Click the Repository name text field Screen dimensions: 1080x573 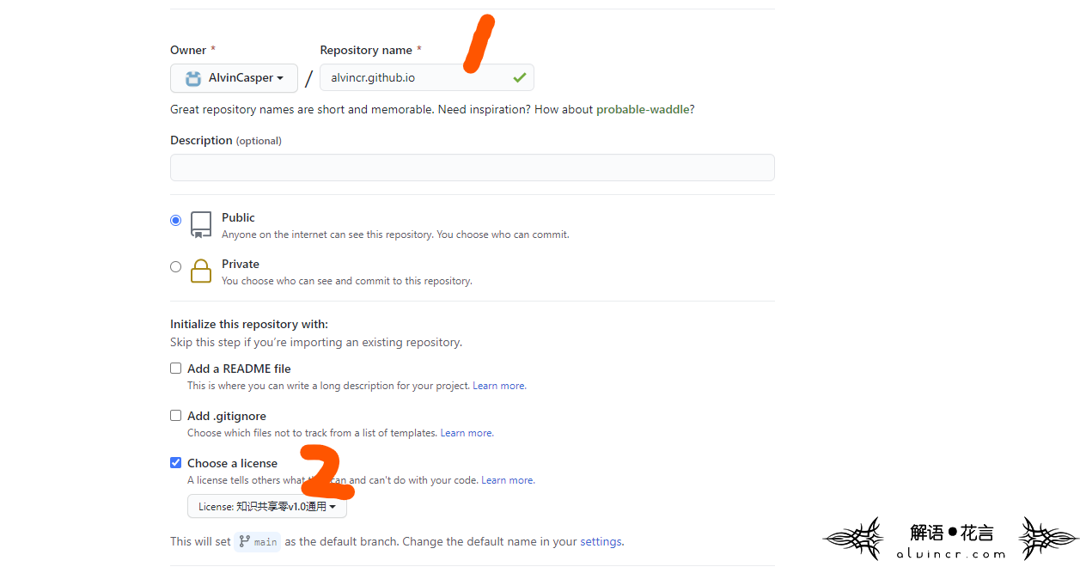pos(427,77)
